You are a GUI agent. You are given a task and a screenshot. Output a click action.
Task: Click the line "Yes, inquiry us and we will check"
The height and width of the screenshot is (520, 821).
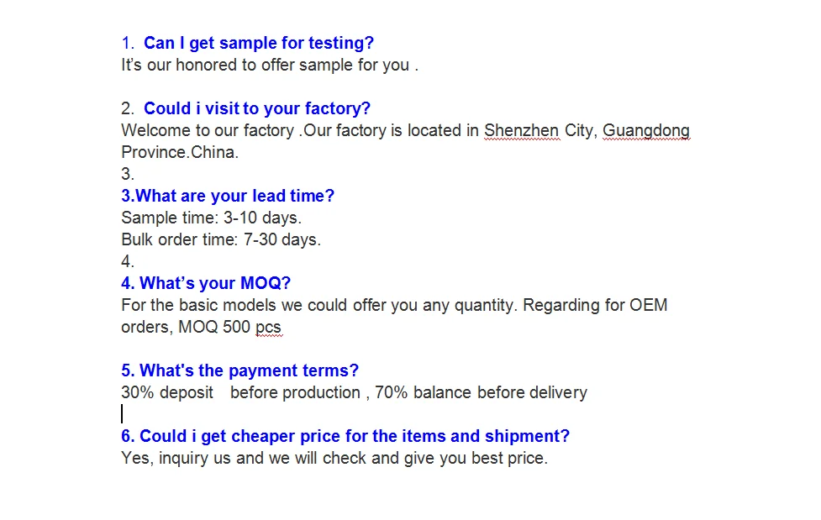[x=334, y=458]
